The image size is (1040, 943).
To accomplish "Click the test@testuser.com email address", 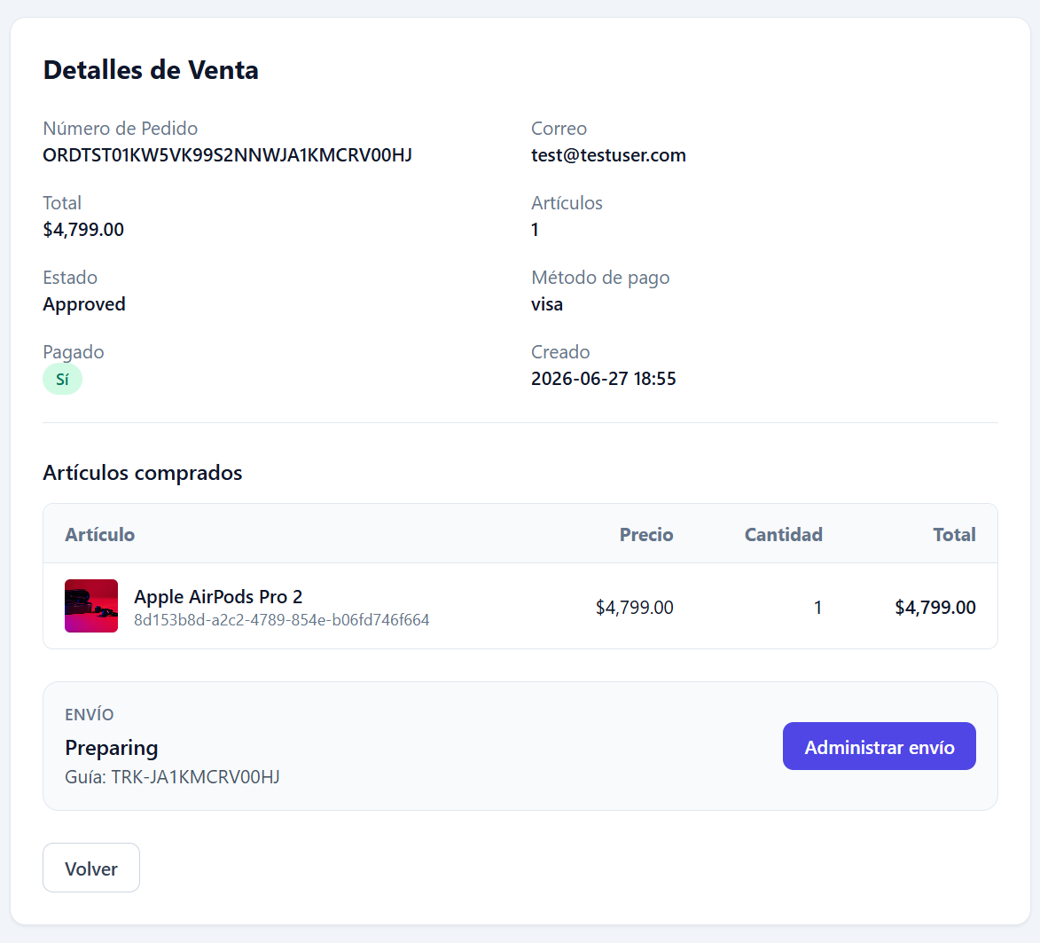I will click(x=608, y=155).
